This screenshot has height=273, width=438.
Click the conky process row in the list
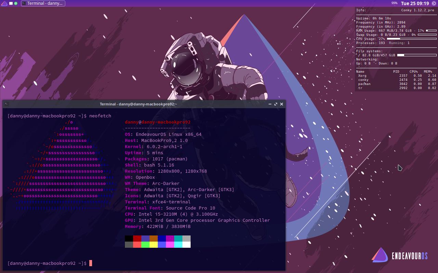(397, 80)
